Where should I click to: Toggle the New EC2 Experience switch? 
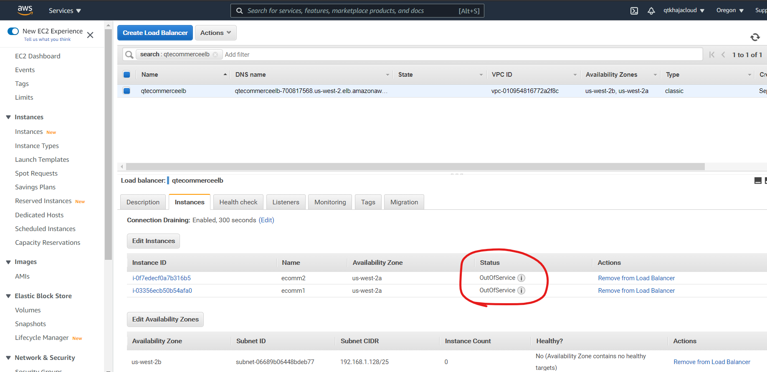(13, 31)
